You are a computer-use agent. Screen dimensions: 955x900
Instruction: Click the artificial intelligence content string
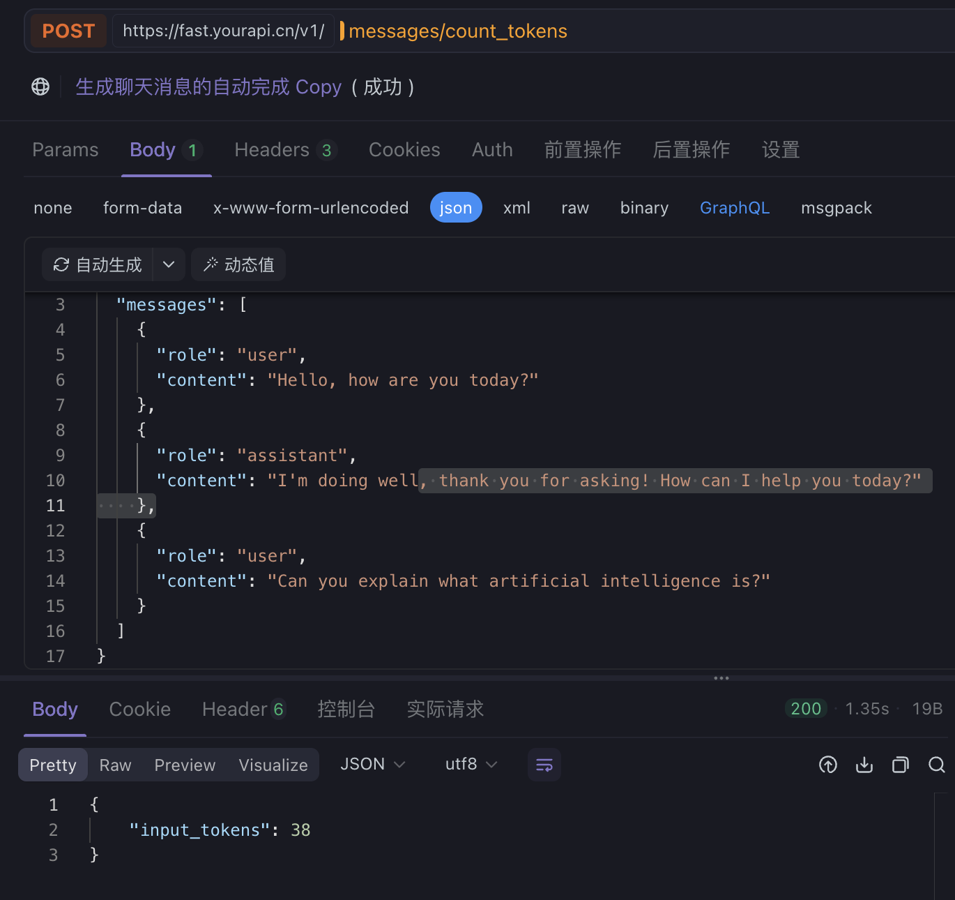(519, 581)
